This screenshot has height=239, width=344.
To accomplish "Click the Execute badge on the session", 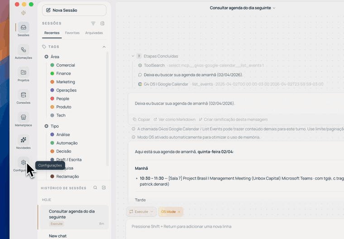I will [57, 224].
